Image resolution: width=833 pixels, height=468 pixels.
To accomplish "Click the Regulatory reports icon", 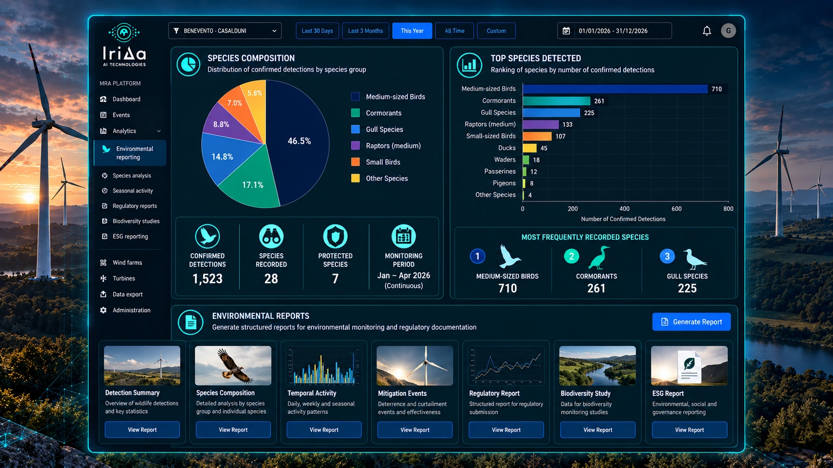I will click(105, 206).
